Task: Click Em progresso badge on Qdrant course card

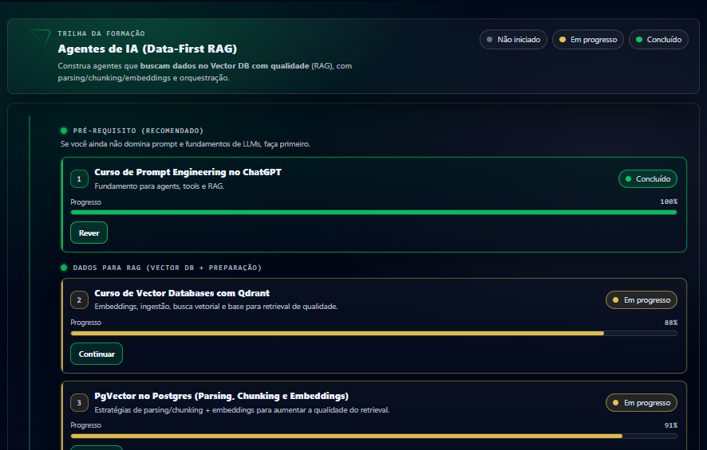Action: pos(641,300)
